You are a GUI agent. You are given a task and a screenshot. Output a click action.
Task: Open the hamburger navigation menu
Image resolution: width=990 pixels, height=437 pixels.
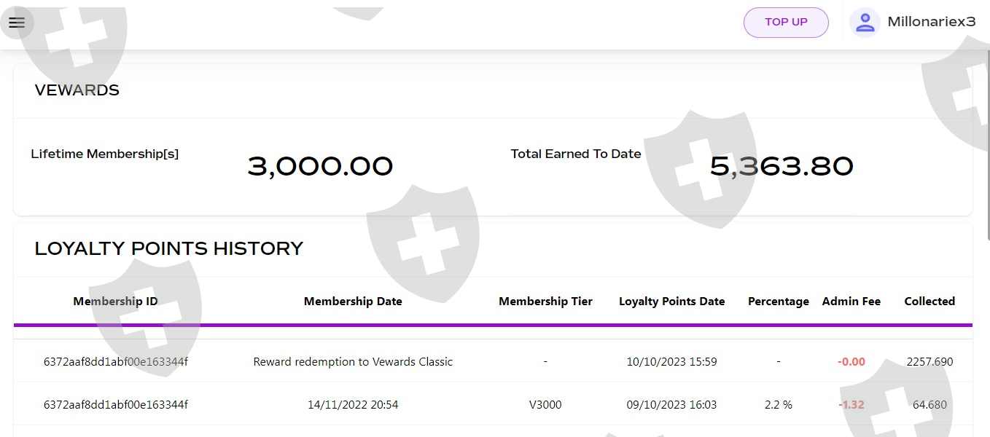tap(17, 23)
